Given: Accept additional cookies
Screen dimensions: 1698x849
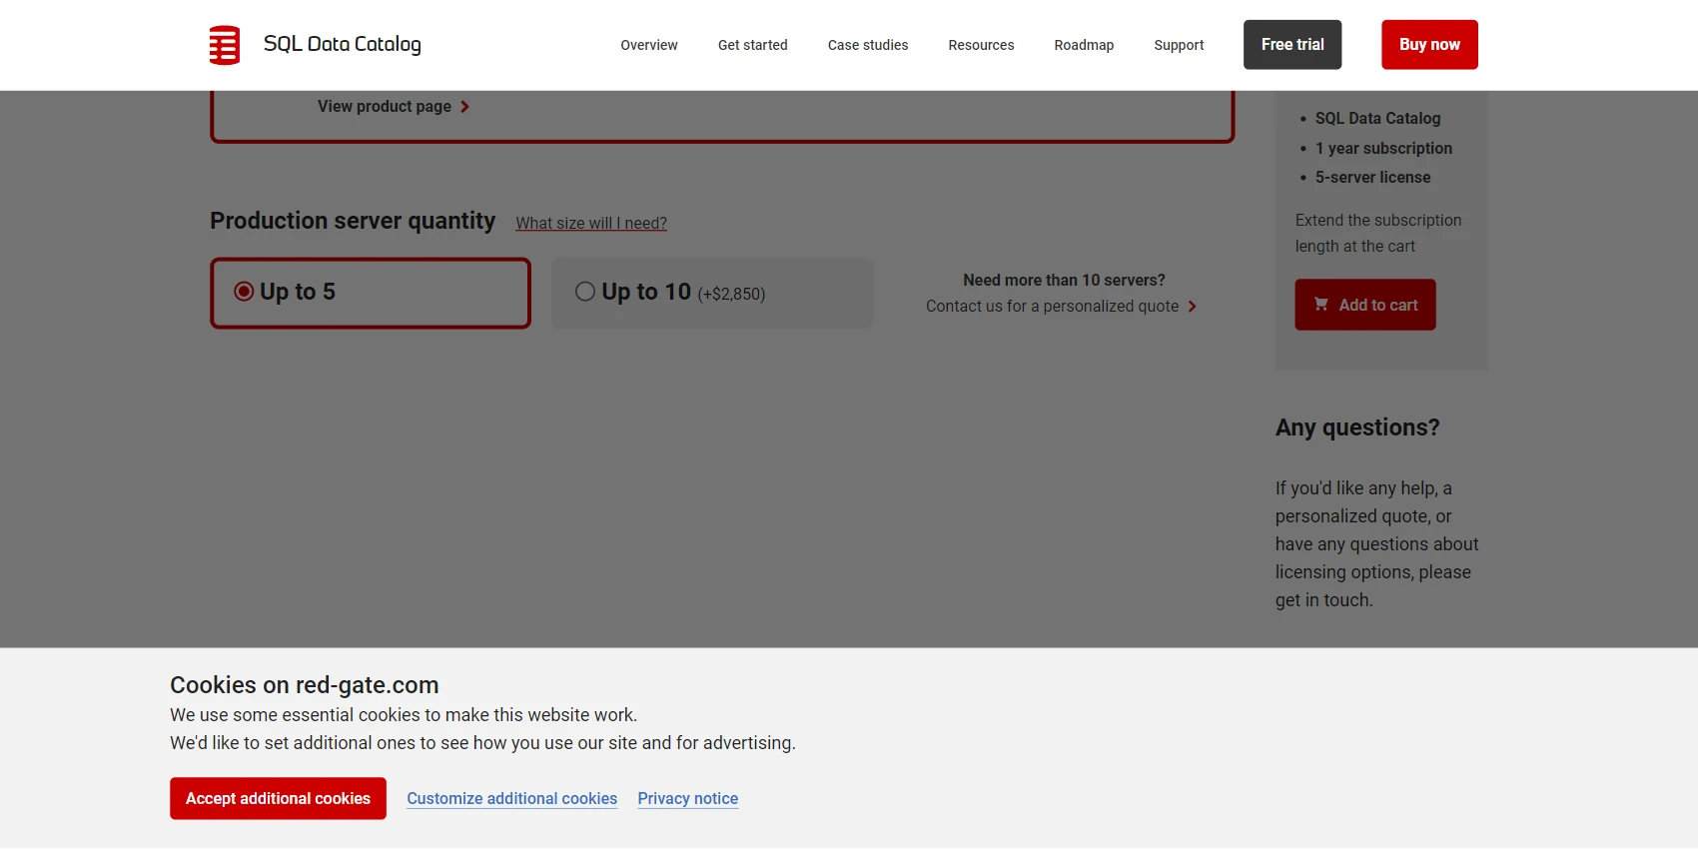Looking at the screenshot, I should click(278, 798).
